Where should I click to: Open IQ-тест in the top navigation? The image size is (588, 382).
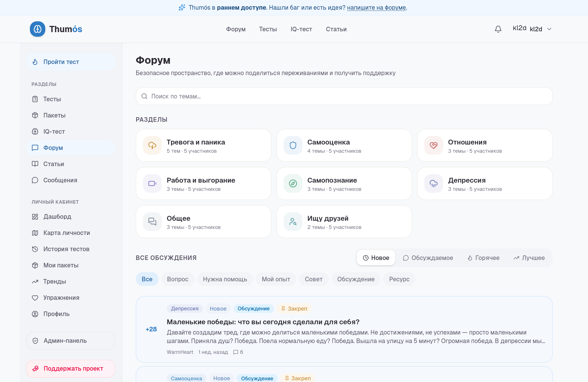[x=301, y=29]
